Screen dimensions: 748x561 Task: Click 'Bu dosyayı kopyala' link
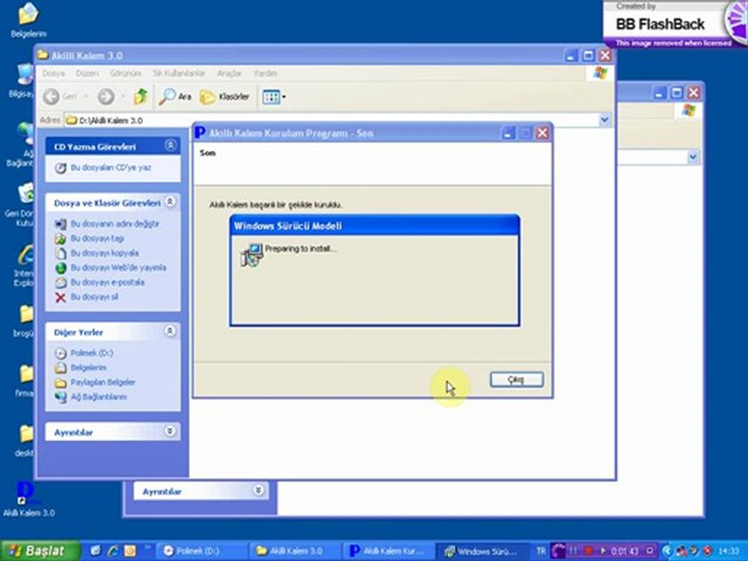pyautogui.click(x=104, y=253)
